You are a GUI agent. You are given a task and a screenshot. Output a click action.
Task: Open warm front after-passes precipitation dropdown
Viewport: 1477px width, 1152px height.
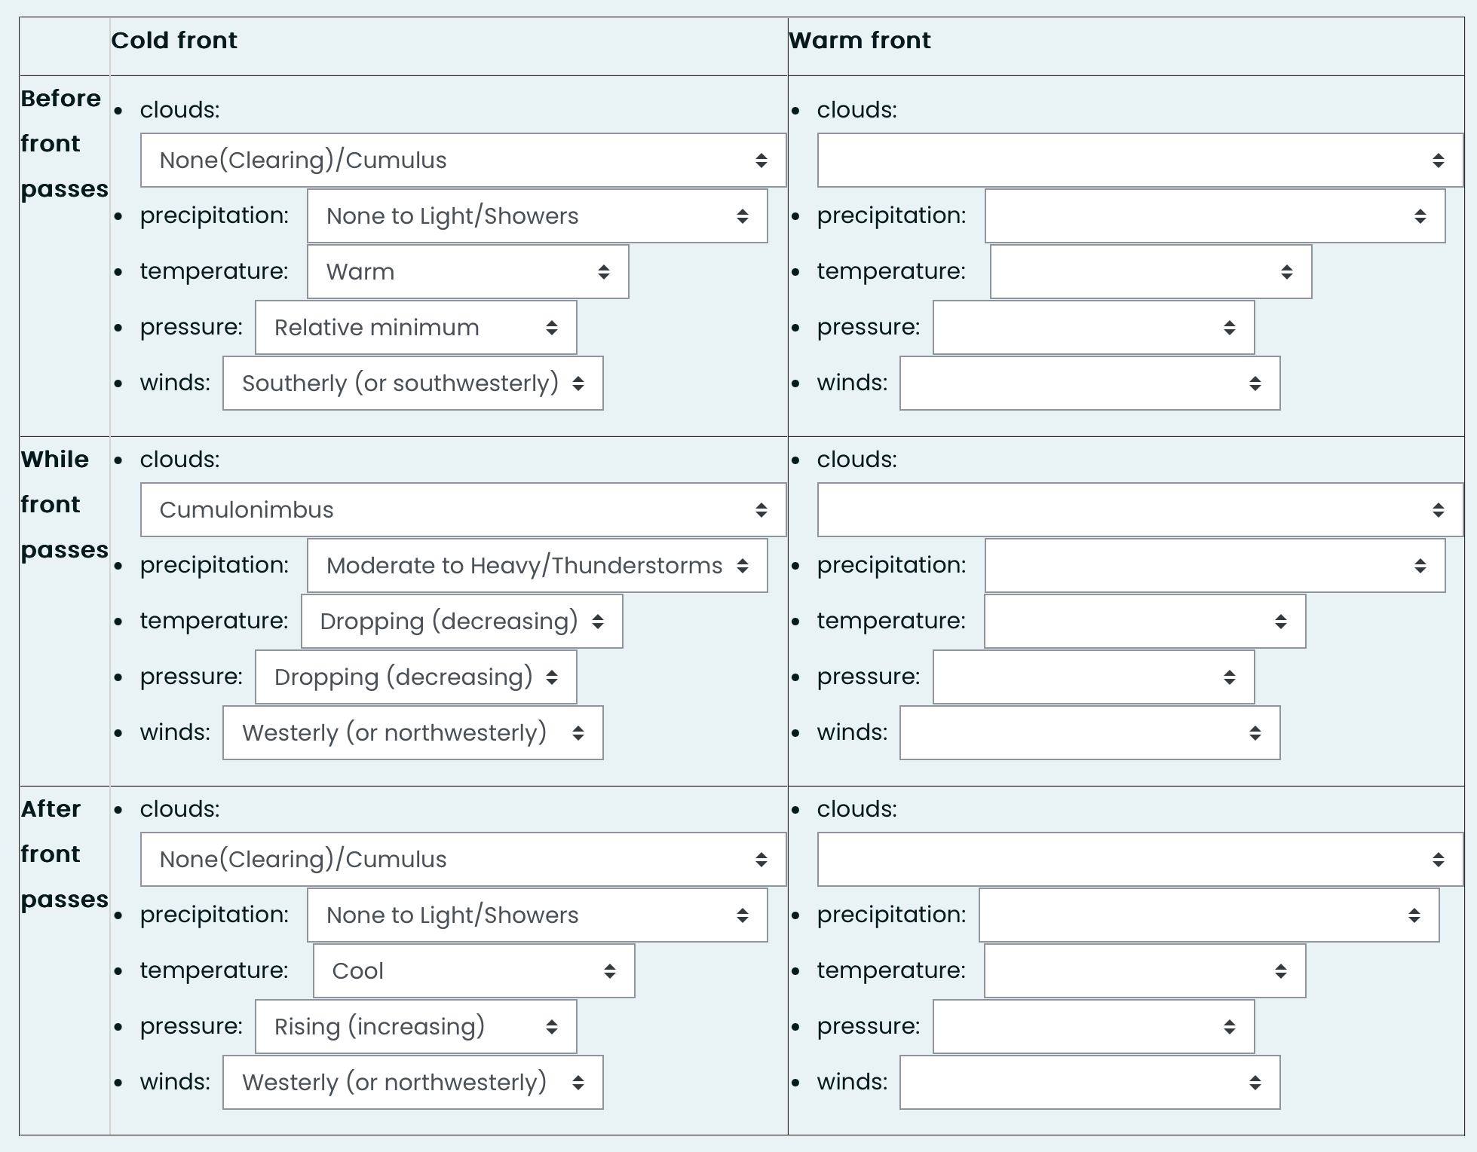click(1209, 915)
